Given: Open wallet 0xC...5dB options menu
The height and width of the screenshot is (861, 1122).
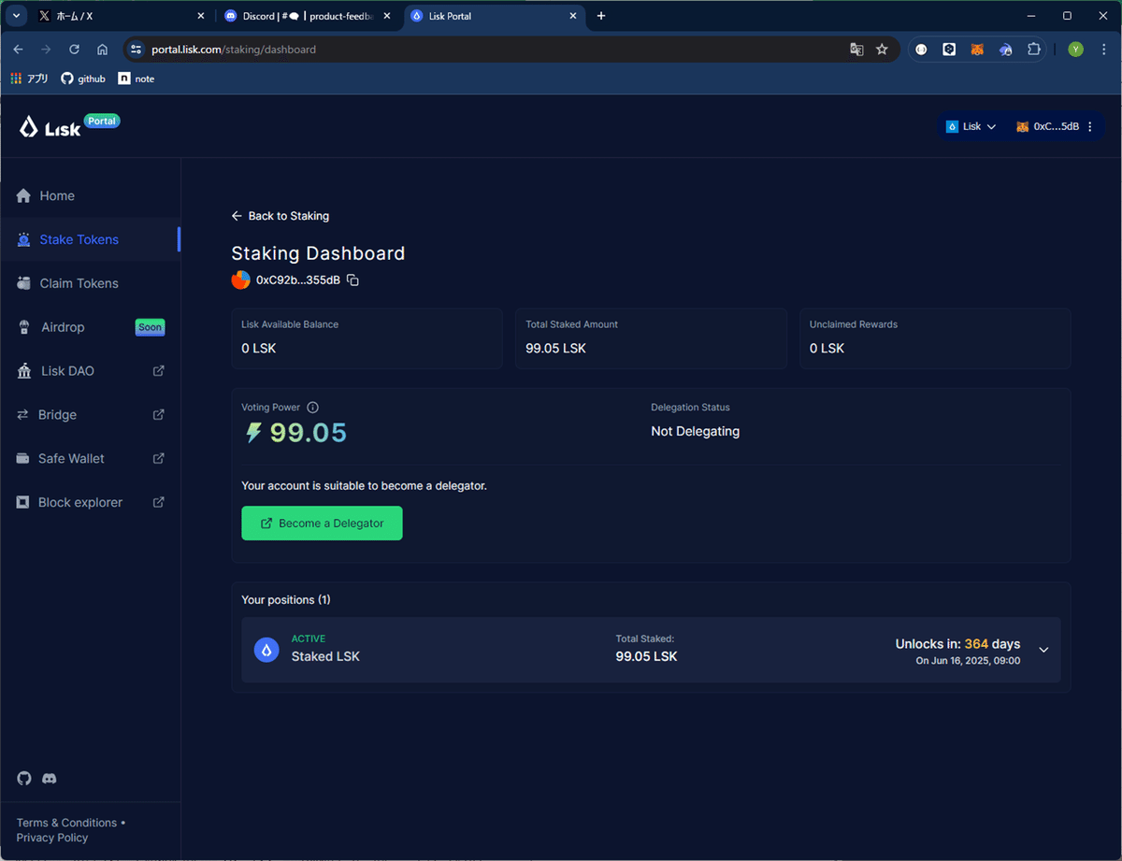Looking at the screenshot, I should 1089,126.
